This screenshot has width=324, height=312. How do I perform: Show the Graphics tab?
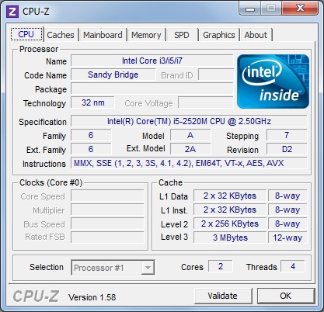(219, 35)
